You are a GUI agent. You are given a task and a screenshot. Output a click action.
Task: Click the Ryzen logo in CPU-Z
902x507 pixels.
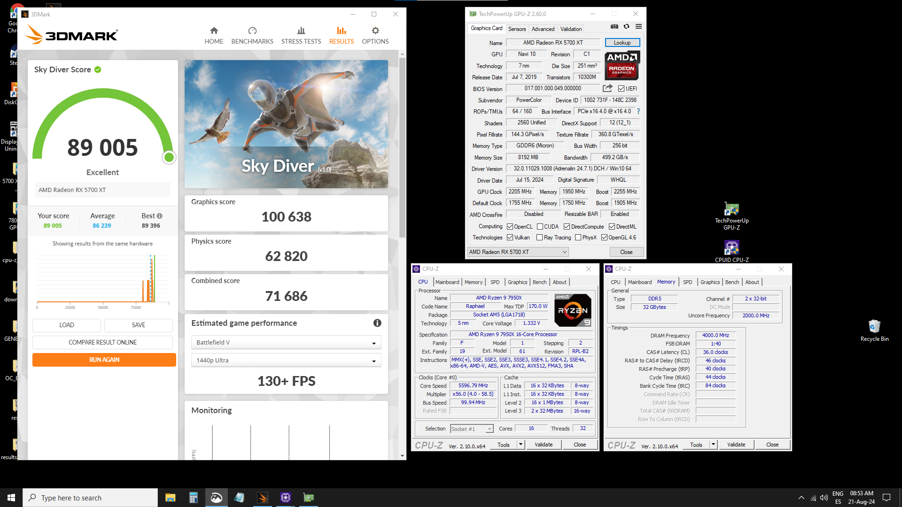(573, 310)
